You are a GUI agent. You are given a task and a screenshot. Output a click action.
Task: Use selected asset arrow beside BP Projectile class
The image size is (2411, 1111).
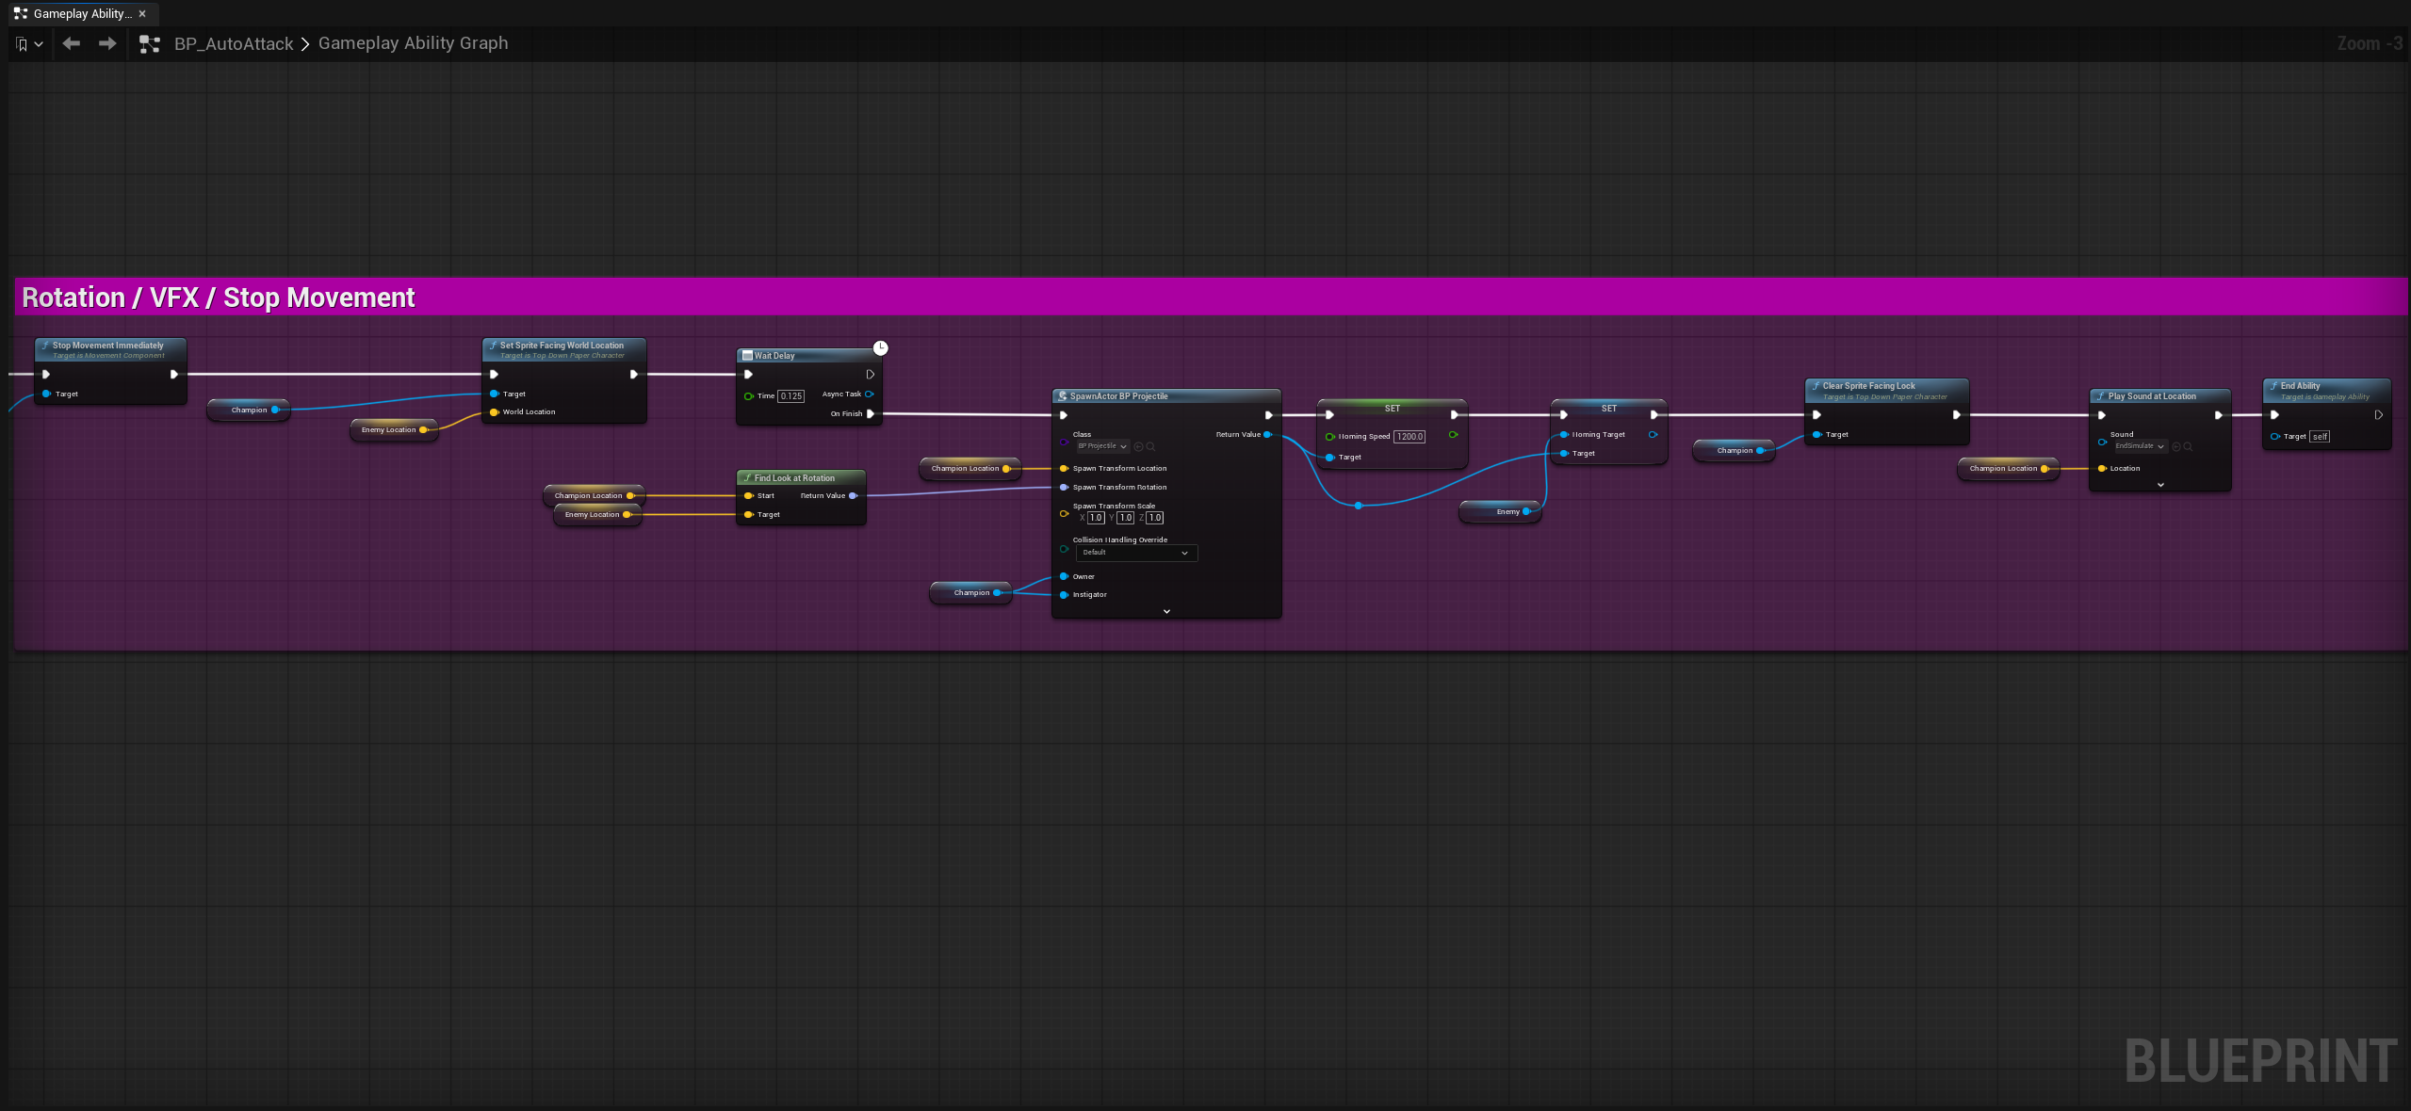[x=1138, y=446]
